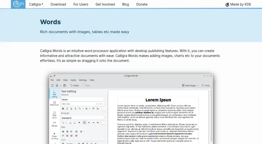Open the For Users link
Screen dimensions: 262x144
[x=81, y=4]
